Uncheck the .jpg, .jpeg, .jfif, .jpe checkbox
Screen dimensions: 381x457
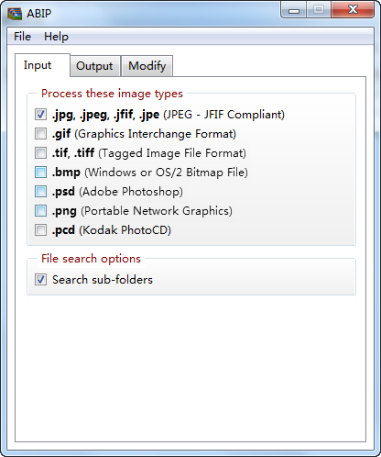pyautogui.click(x=40, y=115)
